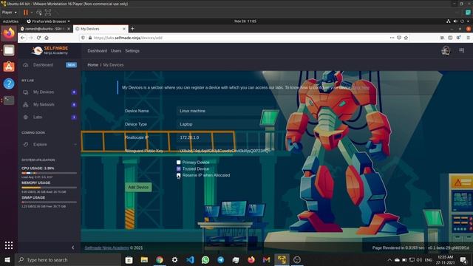Open Firefox page actions three-dots menu
This screenshot has height=266, width=473.
tap(392, 38)
